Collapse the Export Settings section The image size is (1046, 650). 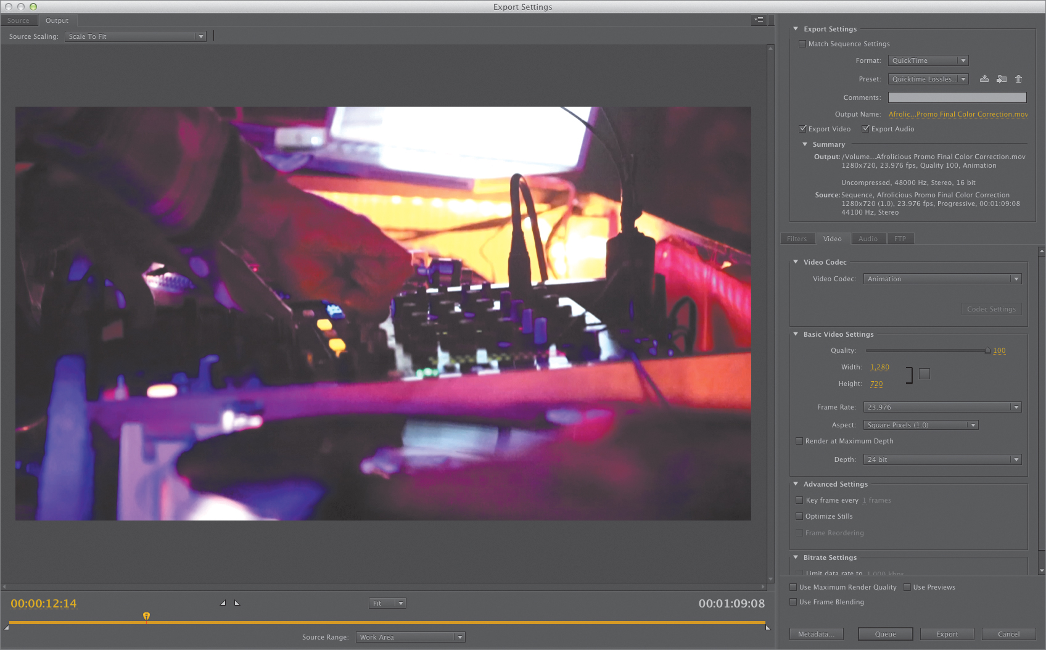point(796,29)
